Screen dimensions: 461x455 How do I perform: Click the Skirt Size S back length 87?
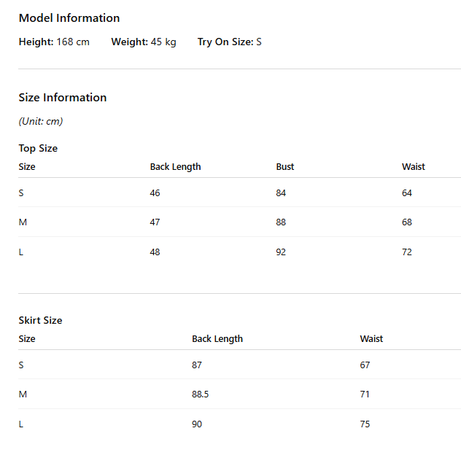[197, 365]
